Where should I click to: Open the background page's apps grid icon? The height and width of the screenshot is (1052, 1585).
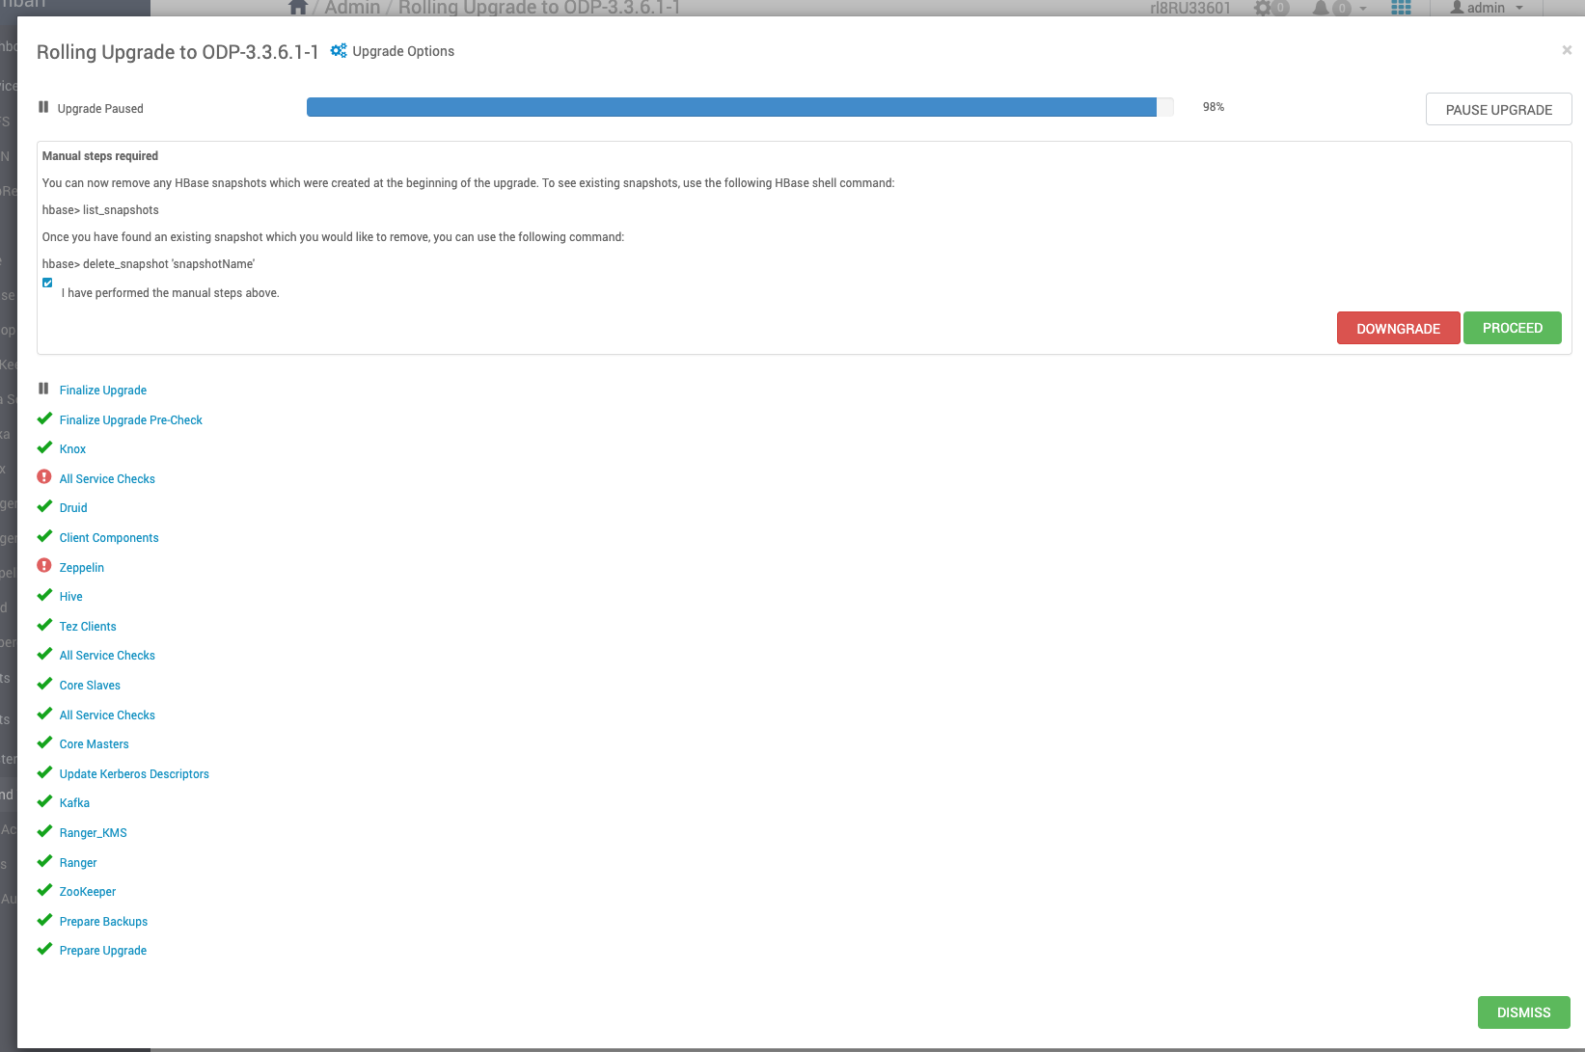(x=1401, y=8)
